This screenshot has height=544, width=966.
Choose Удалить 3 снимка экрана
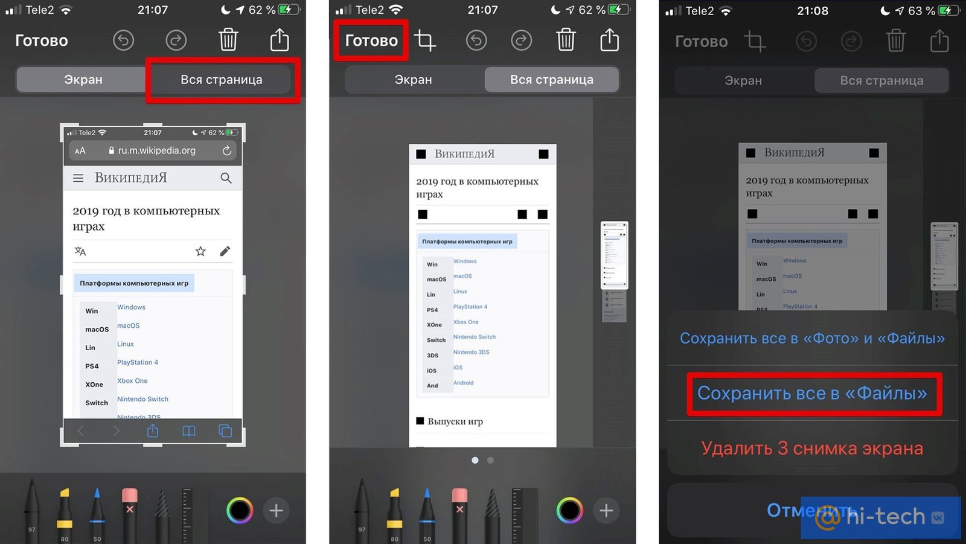point(812,448)
